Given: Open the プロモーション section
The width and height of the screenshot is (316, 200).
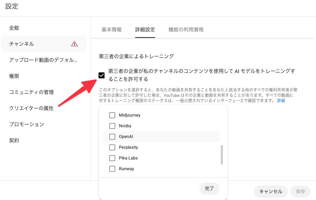Looking at the screenshot, I should point(44,124).
